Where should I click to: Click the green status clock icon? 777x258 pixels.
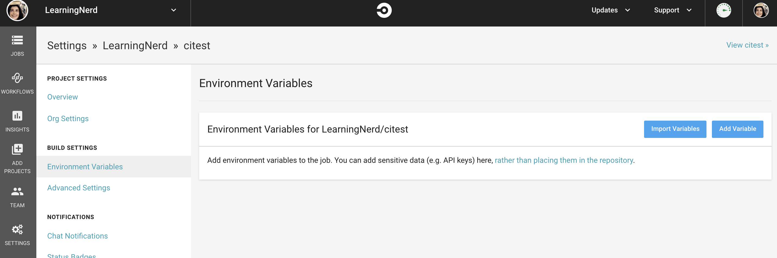click(724, 11)
